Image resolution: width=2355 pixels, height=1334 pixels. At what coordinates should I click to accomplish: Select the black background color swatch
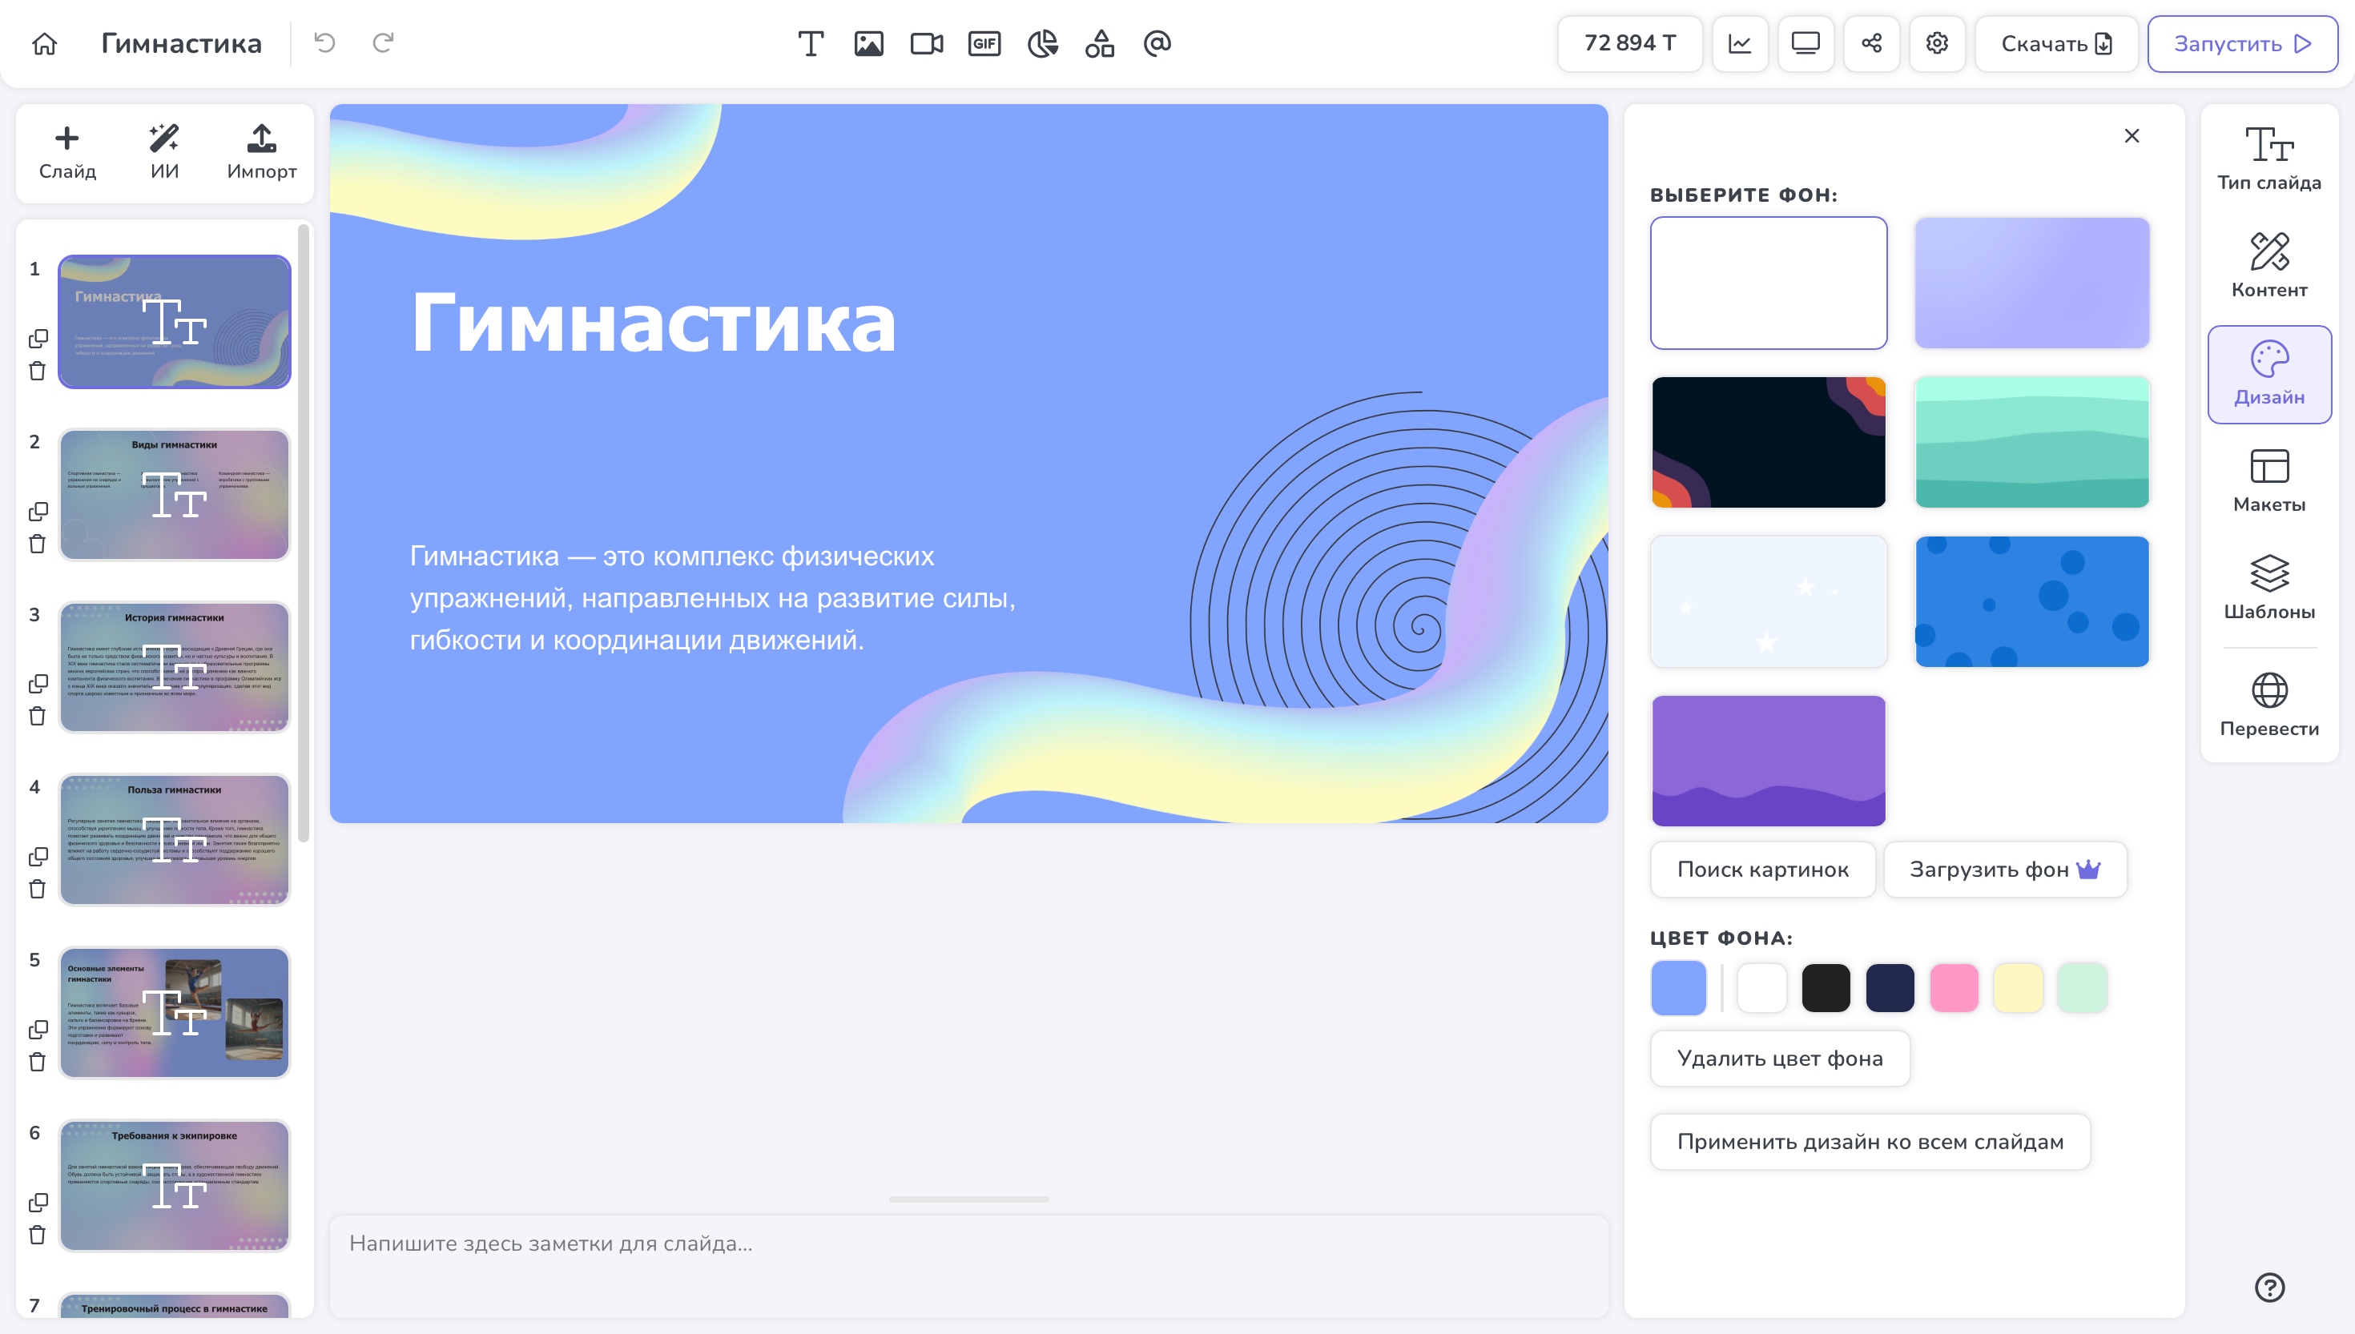(1826, 987)
